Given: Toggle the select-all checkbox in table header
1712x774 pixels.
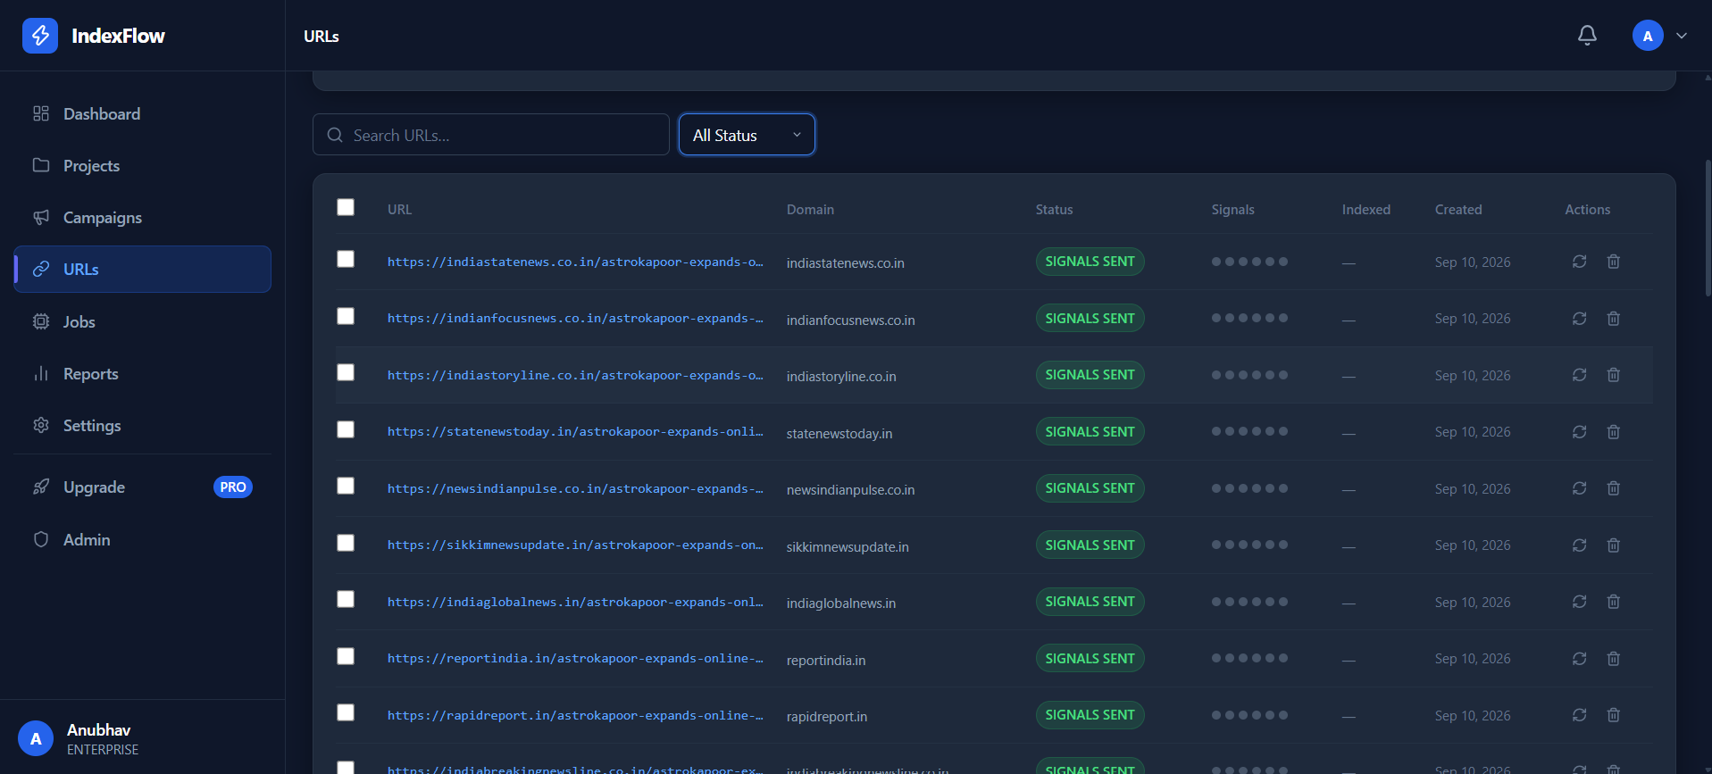Looking at the screenshot, I should 346,207.
